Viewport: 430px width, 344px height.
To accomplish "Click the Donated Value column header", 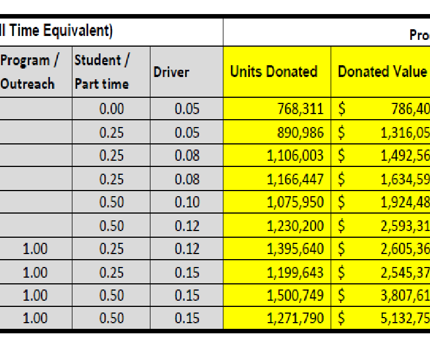I will 382,72.
